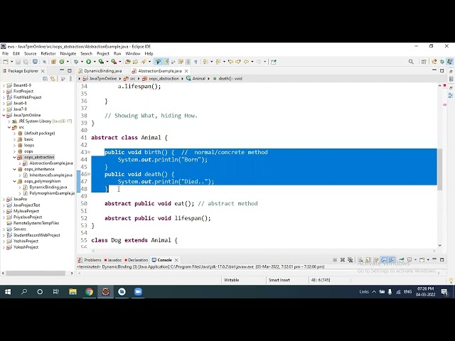Click Next Annotation toolbar icon
Viewport: 455px width, 341px height.
point(205,62)
